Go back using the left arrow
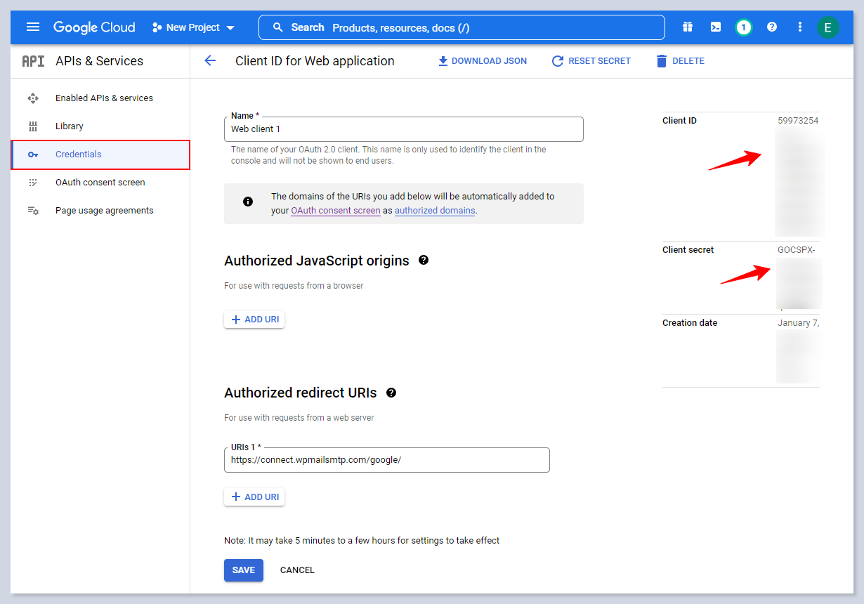 click(x=210, y=61)
